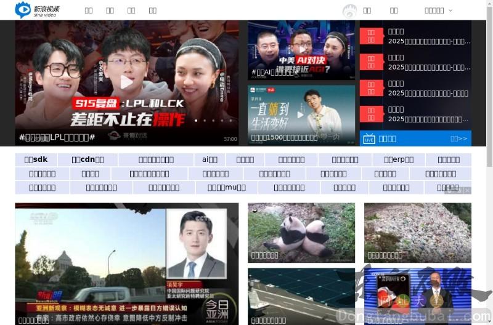Open the tag link containing erp

click(399, 159)
